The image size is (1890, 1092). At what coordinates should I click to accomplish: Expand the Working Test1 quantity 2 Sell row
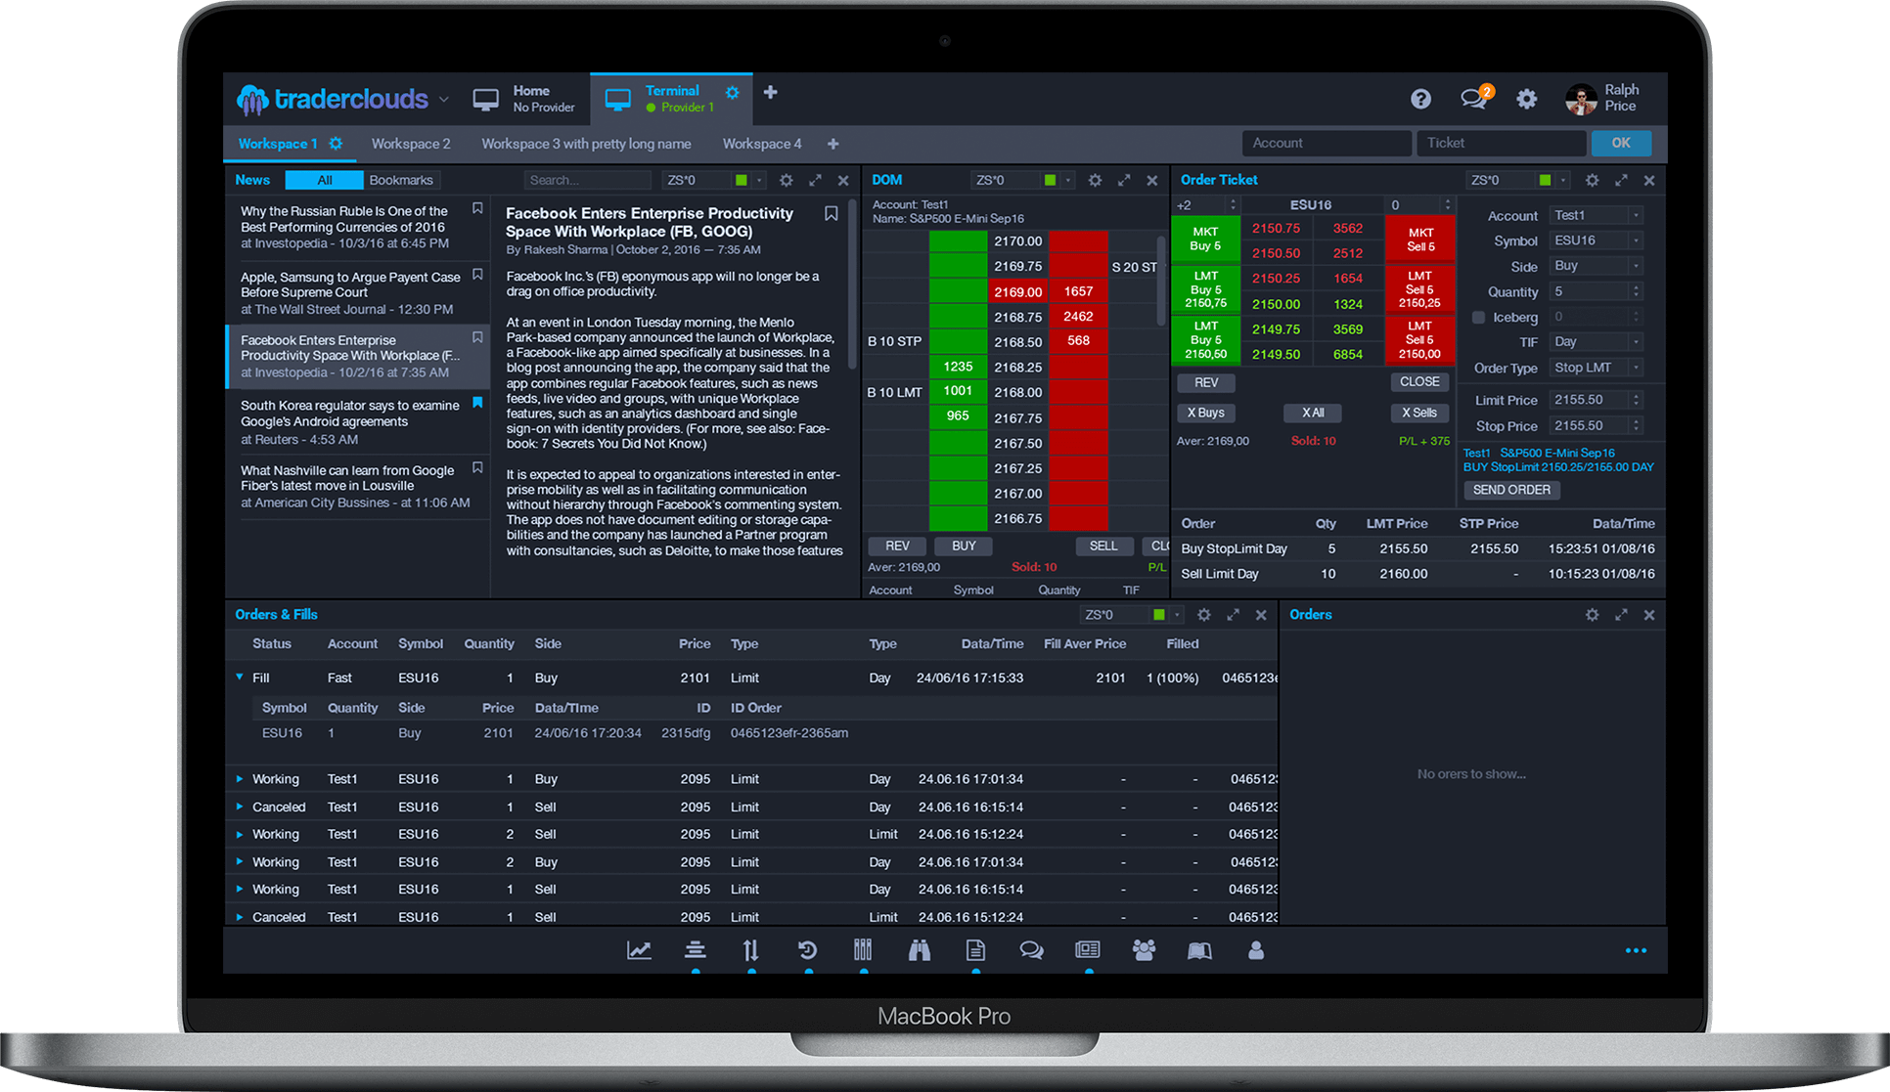(240, 834)
